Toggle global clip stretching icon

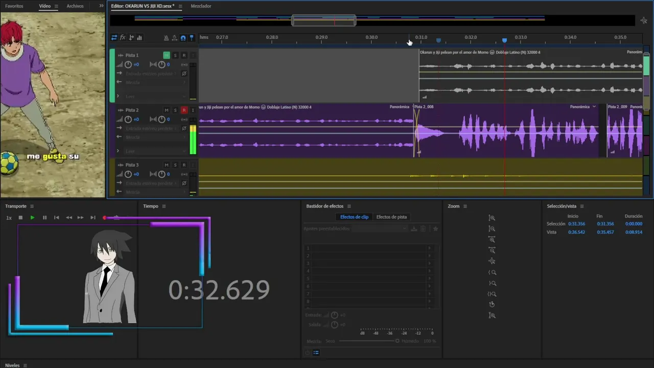click(175, 38)
